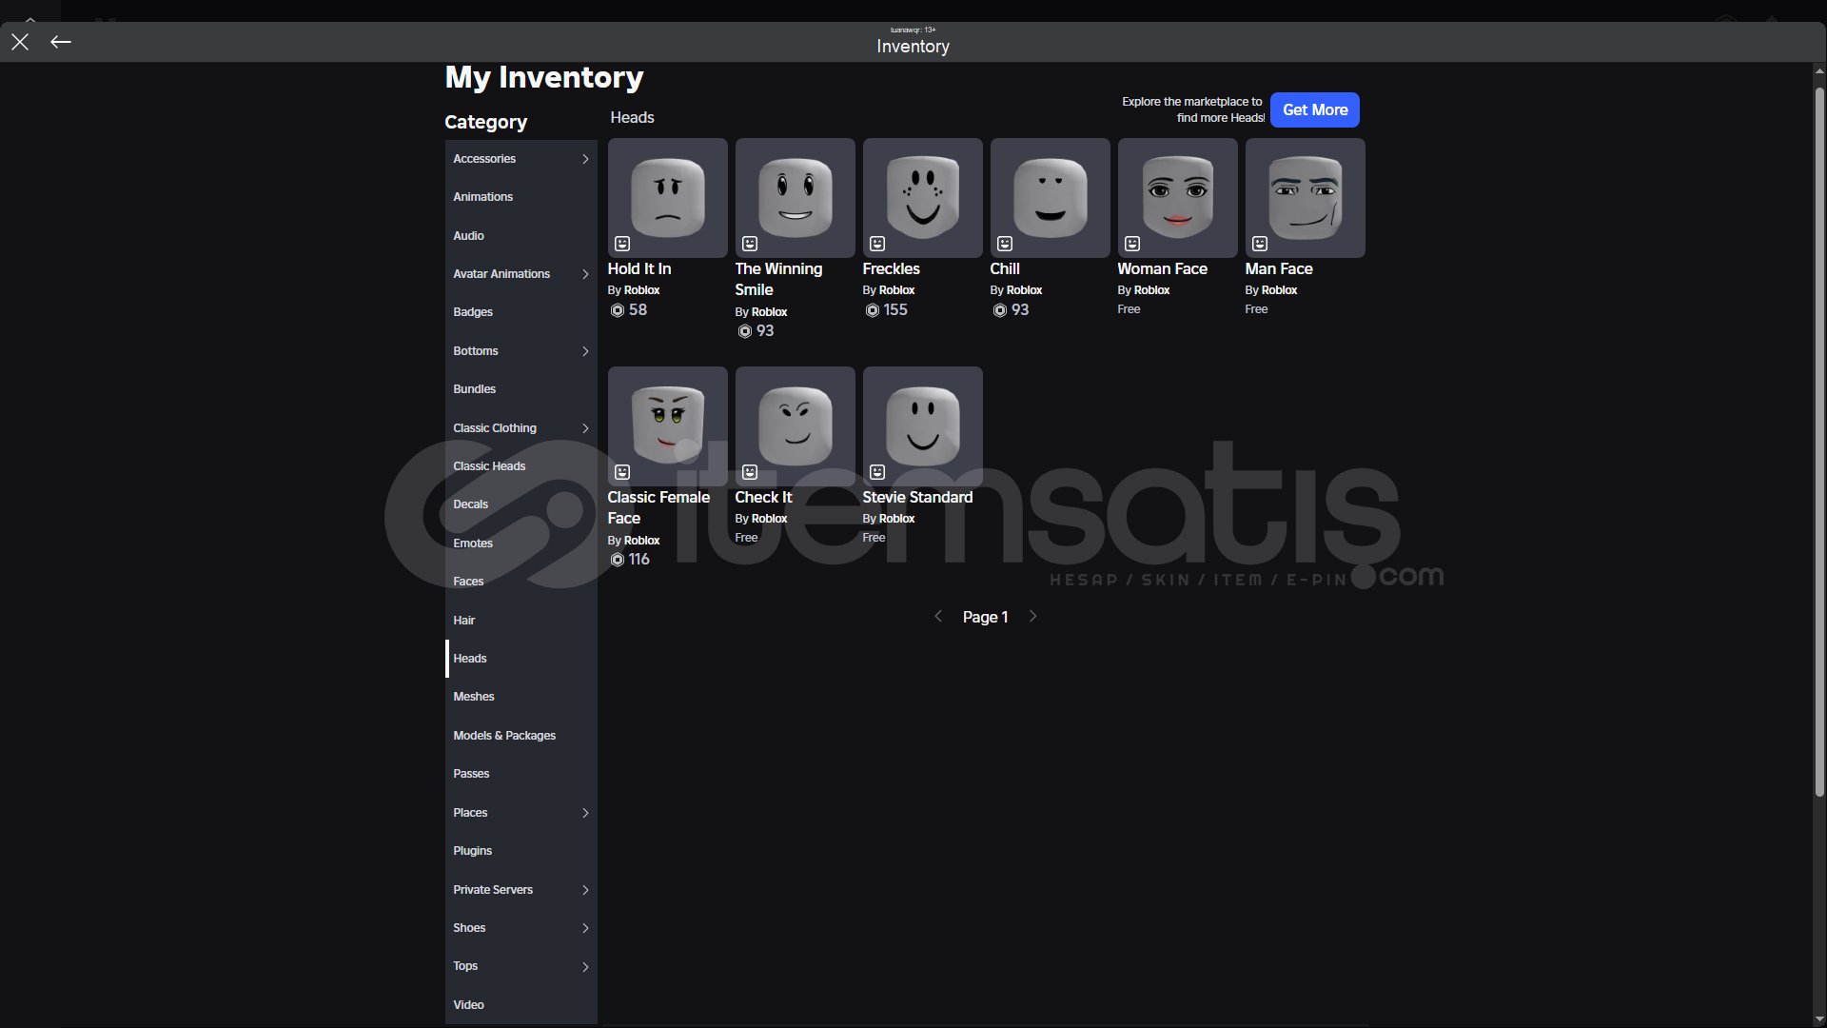Select the Audio category
Screen dimensions: 1827x1028
tap(521, 236)
